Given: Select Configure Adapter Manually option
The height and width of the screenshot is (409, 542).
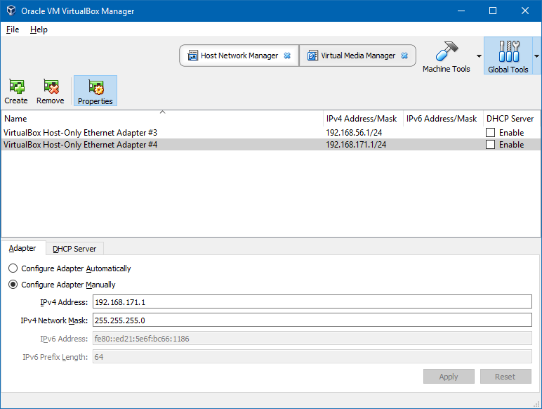Looking at the screenshot, I should pos(13,285).
